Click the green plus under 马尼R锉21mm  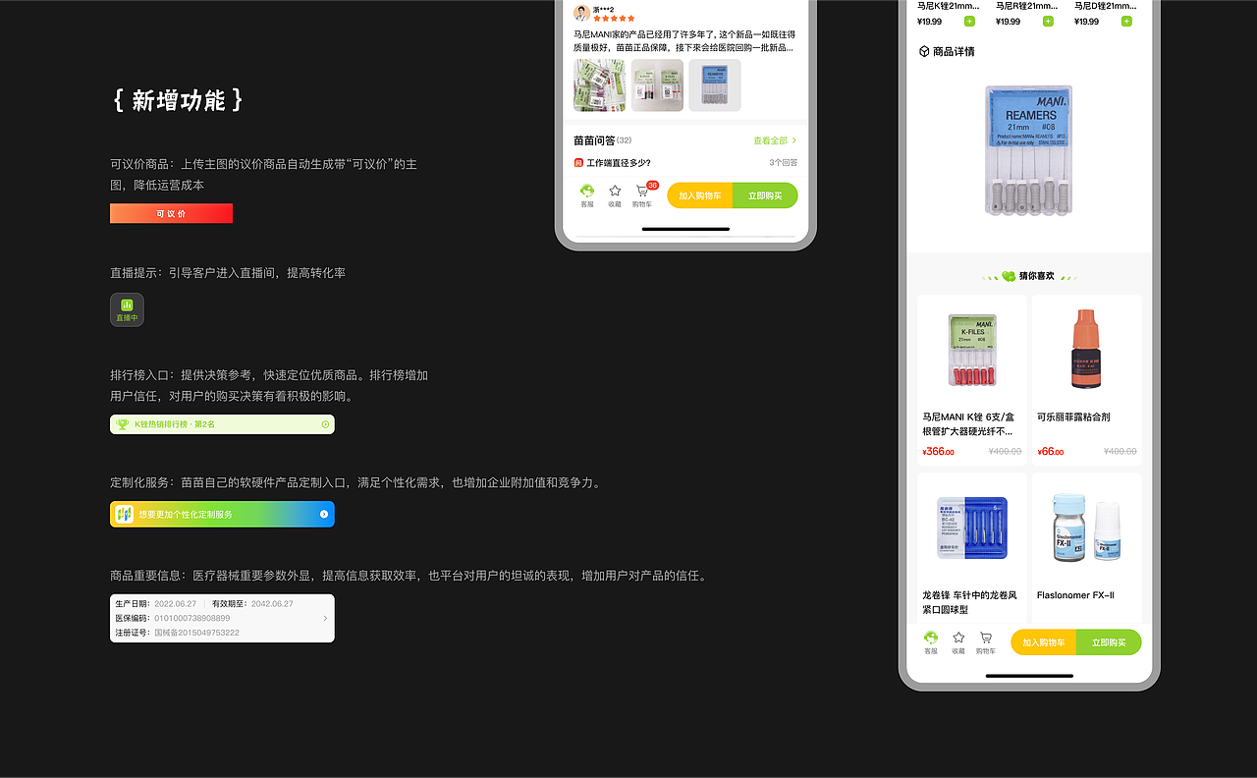[1048, 21]
